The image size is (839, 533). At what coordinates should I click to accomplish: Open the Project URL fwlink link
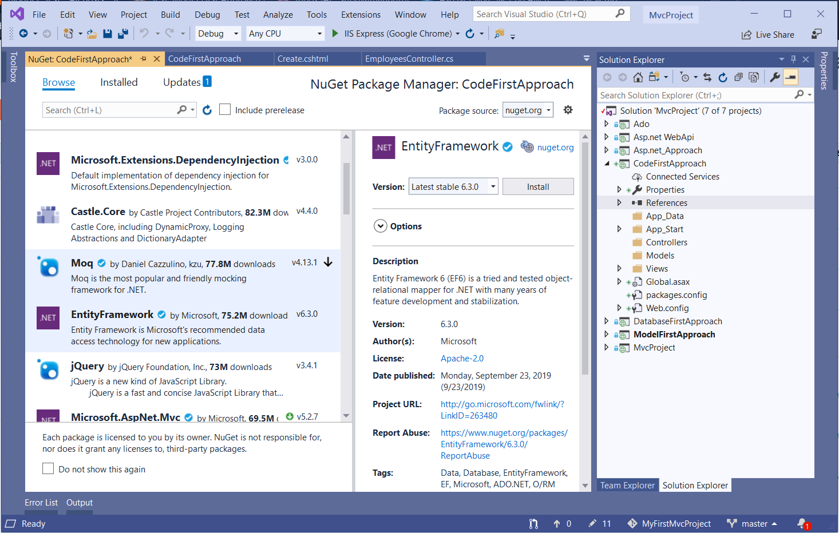click(x=502, y=409)
